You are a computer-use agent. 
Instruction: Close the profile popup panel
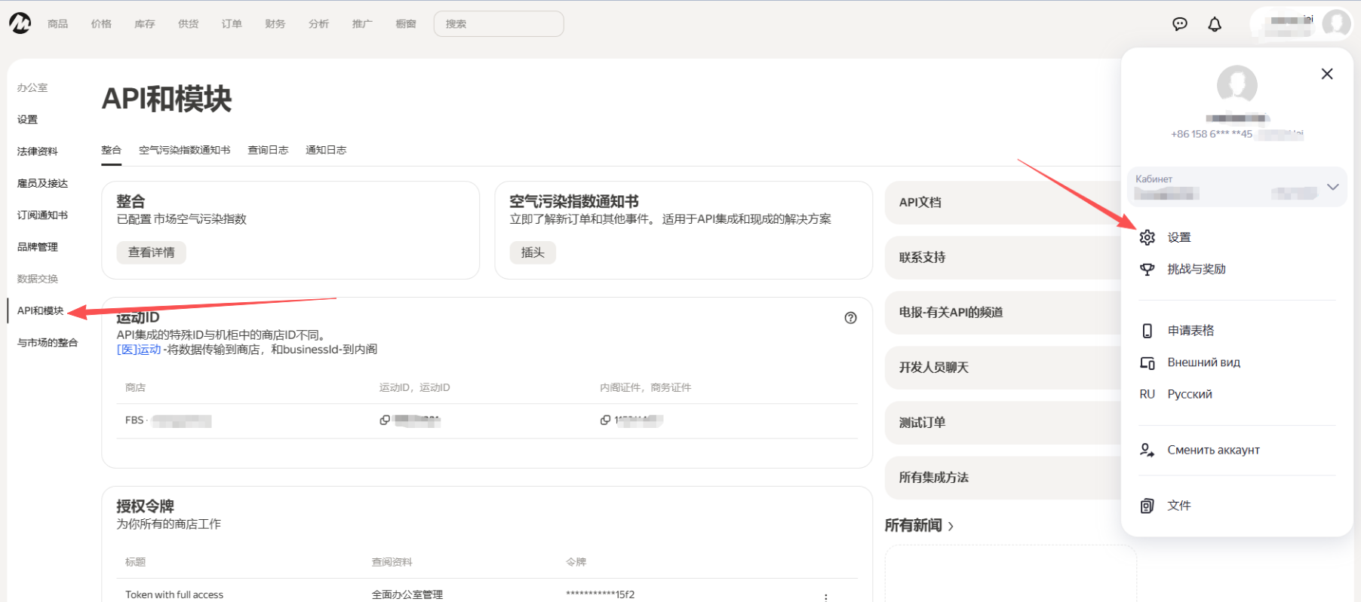tap(1327, 74)
